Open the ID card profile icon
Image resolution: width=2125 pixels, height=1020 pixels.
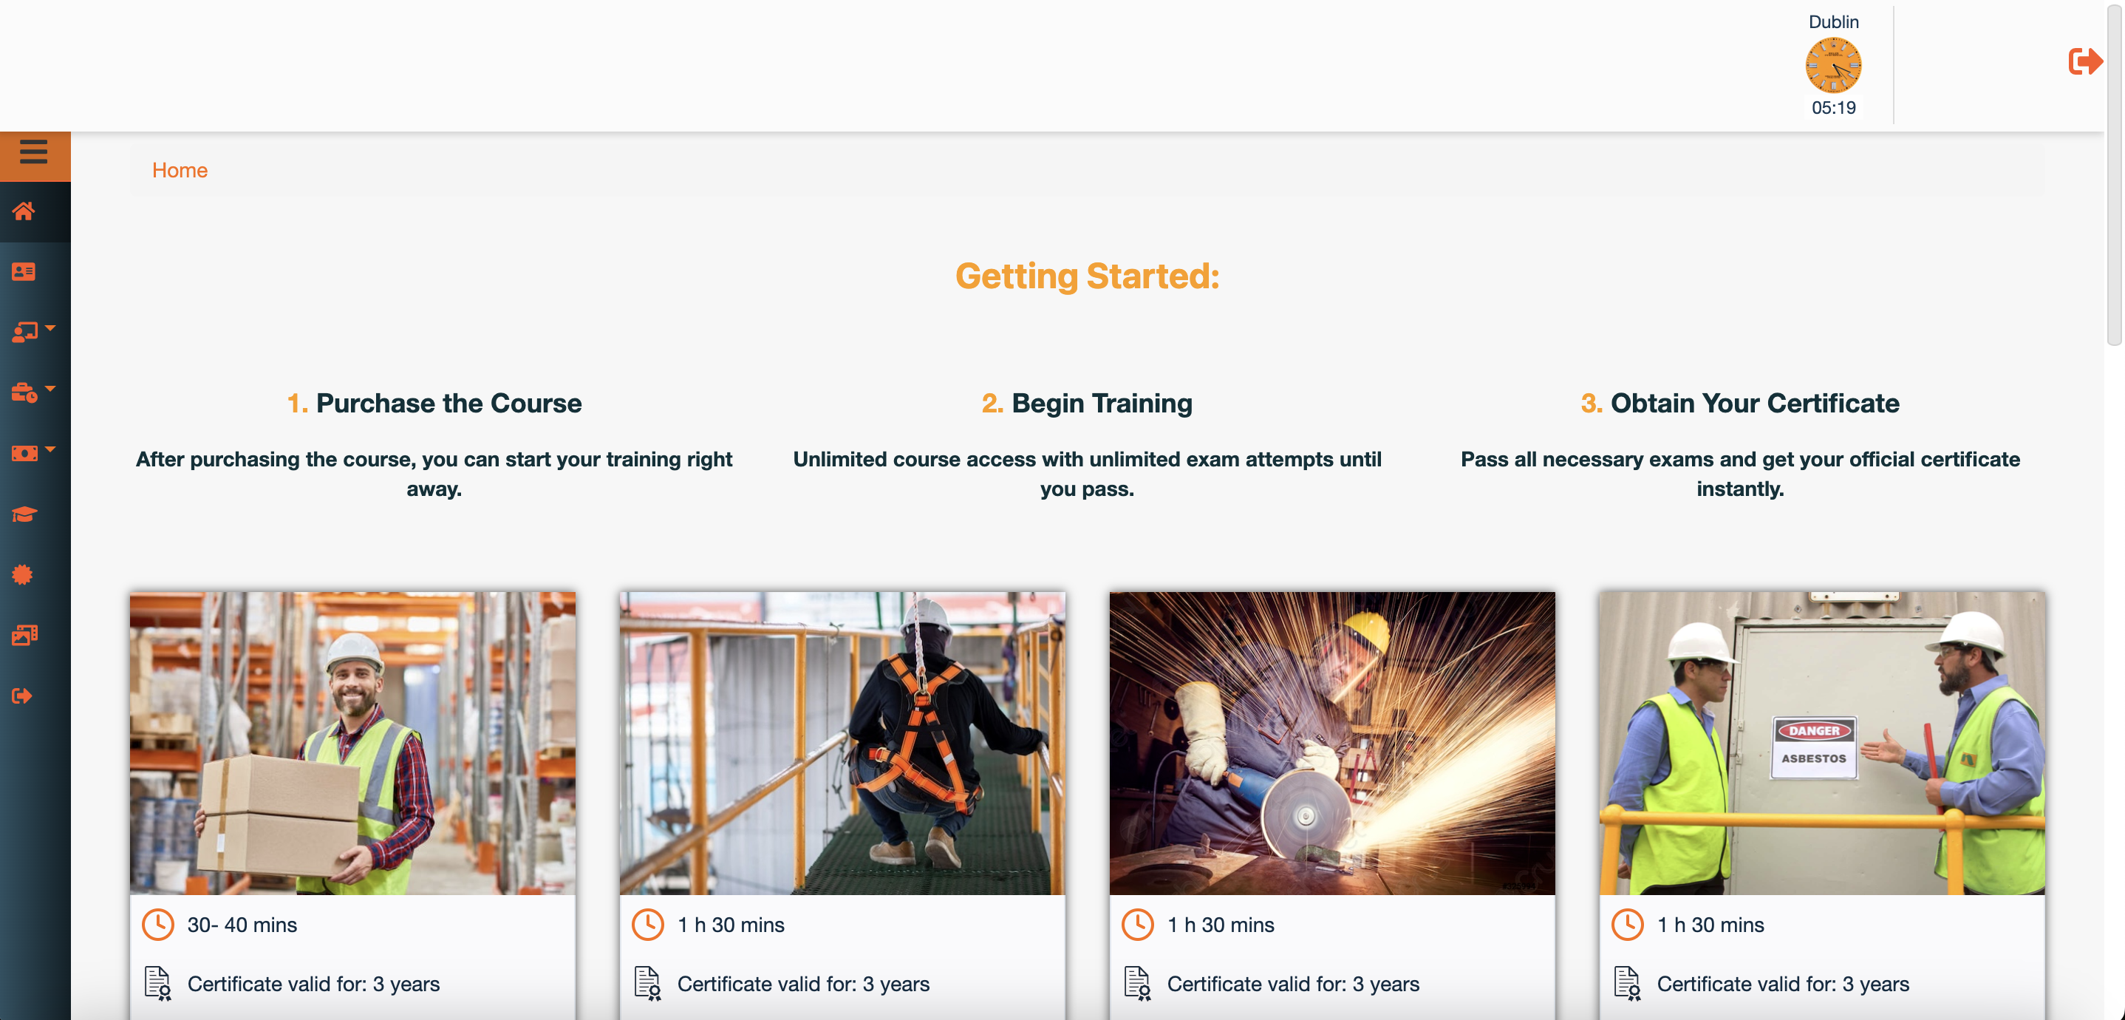click(23, 271)
